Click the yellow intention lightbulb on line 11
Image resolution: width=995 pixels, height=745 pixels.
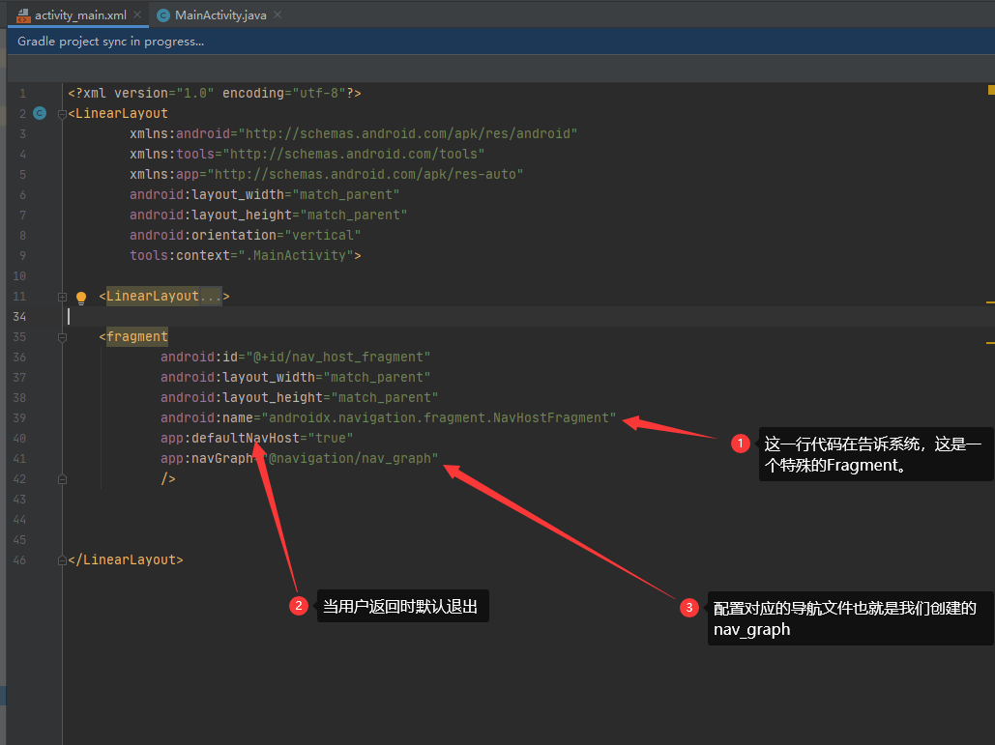(81, 296)
